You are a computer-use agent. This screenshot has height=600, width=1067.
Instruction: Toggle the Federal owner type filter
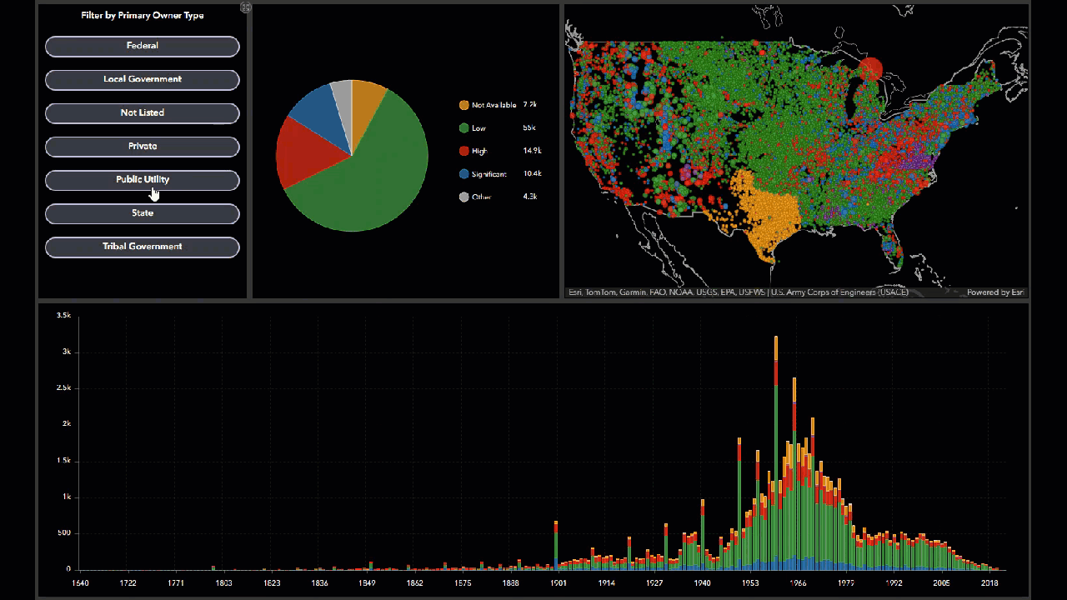(x=143, y=46)
